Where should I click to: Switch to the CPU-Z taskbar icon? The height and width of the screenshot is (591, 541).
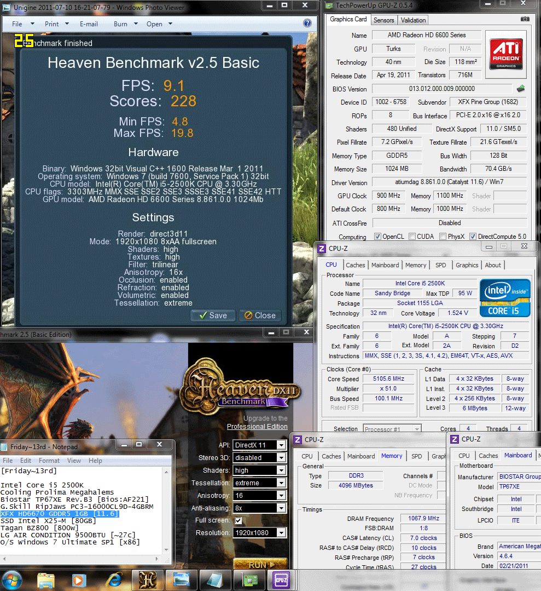click(281, 580)
